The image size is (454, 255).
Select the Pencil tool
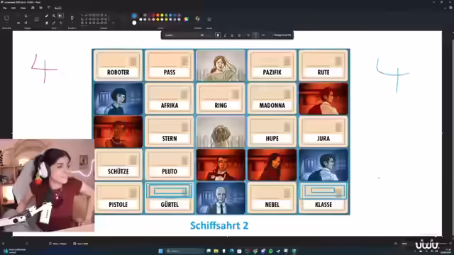pos(47,16)
